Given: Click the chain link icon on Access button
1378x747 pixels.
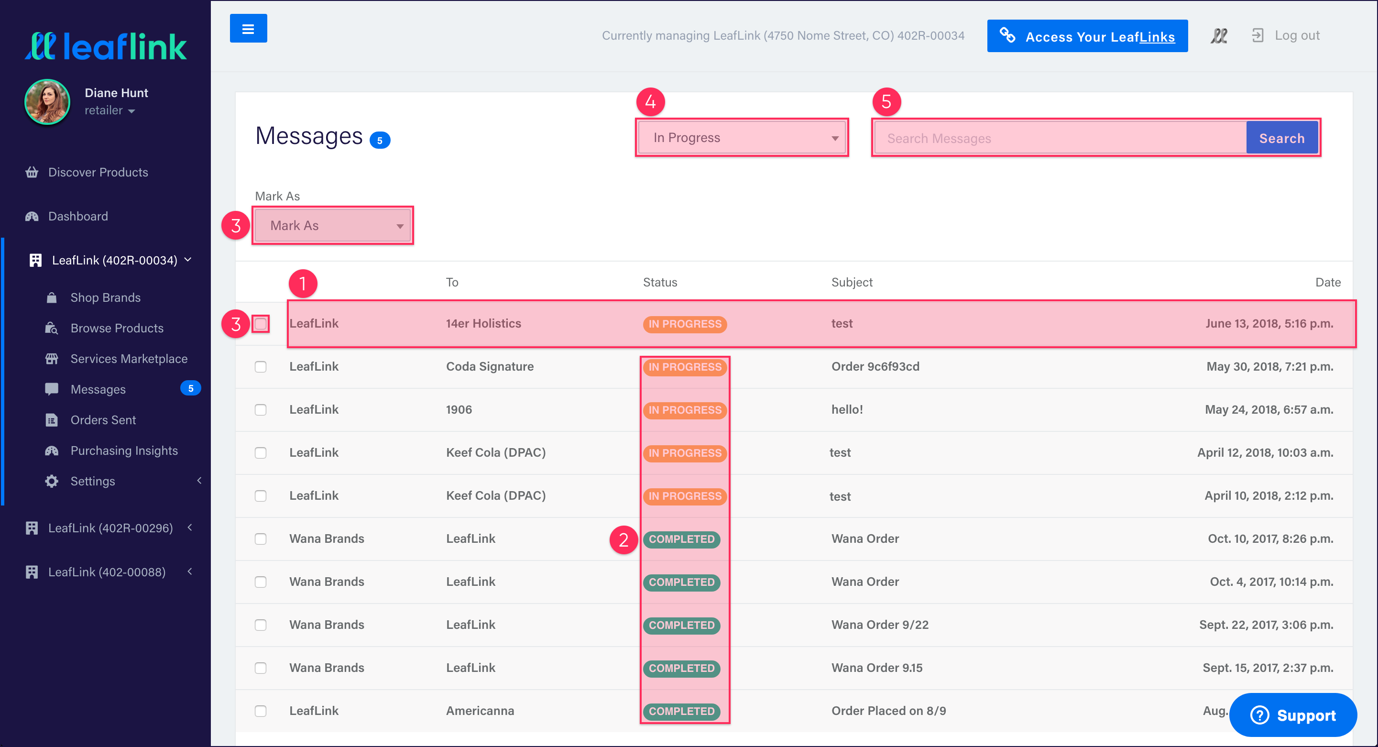Looking at the screenshot, I should (x=1007, y=35).
